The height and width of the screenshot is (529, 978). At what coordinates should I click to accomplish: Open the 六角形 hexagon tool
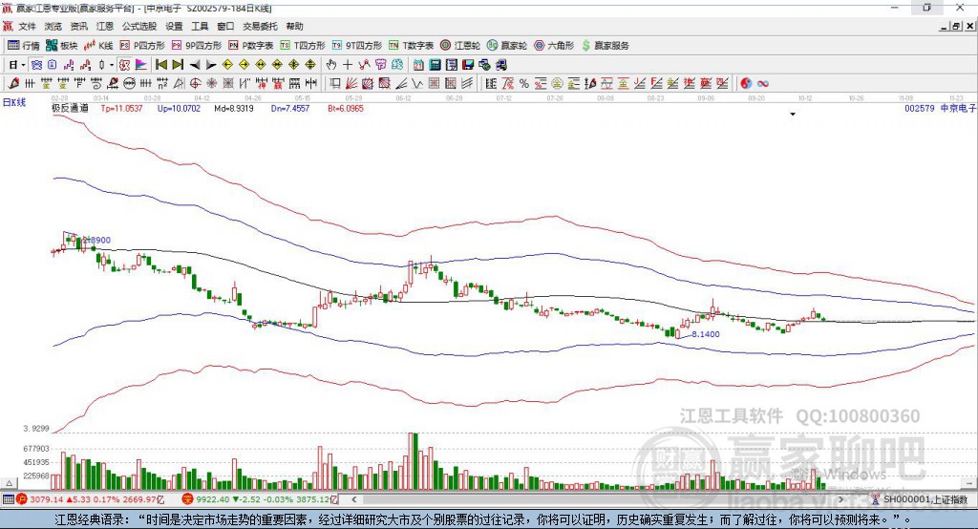554,46
